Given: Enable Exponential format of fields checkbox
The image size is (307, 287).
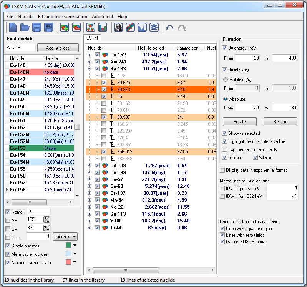Looking at the screenshot, I should 225,149.
